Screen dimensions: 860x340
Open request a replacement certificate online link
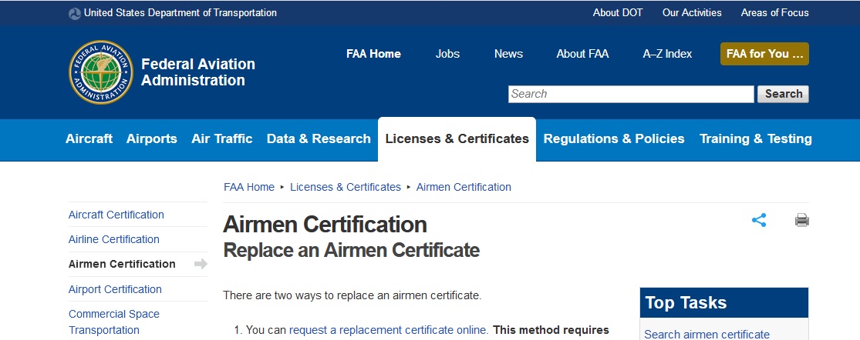coord(388,330)
